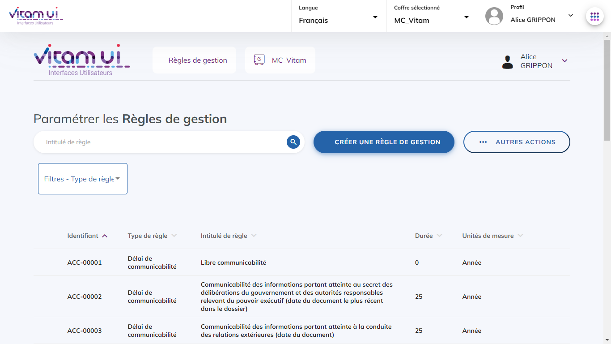Click the MC_Vitam safe vault icon
The image size is (611, 344).
[x=259, y=60]
